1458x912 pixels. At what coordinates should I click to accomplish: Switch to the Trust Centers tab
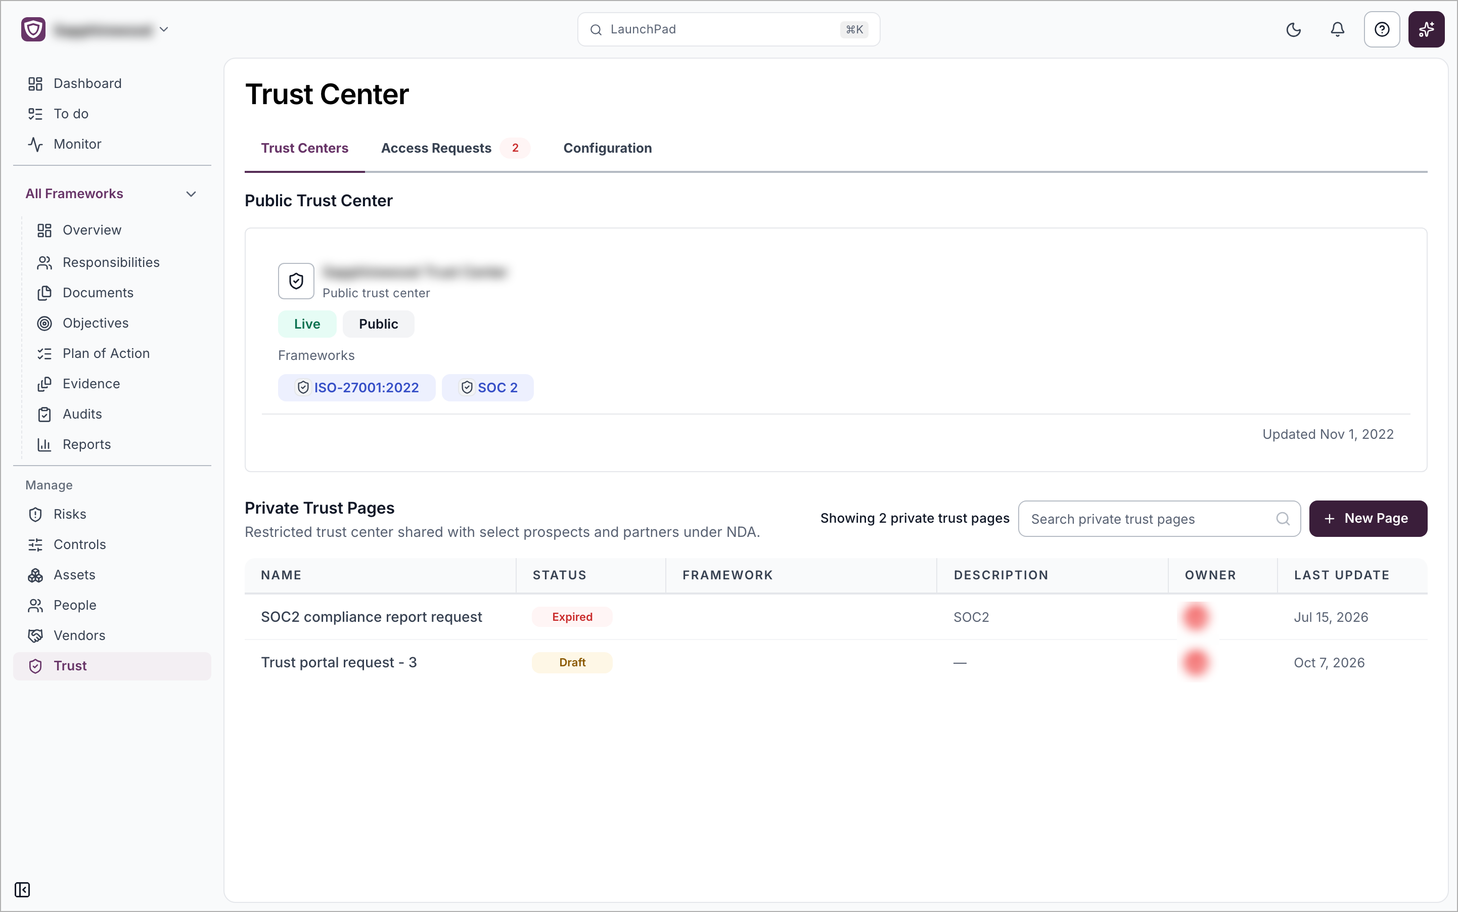pos(305,149)
